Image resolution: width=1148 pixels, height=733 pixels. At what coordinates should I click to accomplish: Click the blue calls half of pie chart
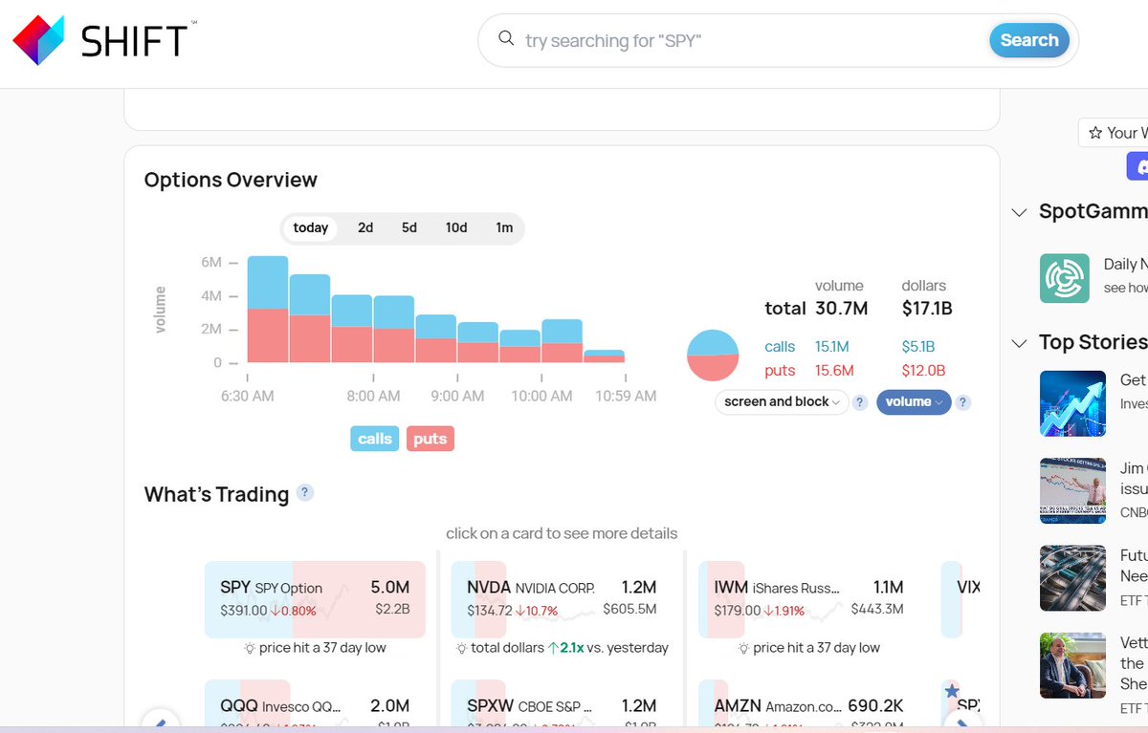713,342
